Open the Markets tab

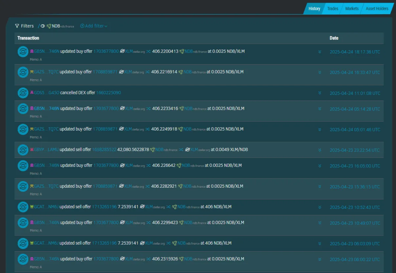352,9
